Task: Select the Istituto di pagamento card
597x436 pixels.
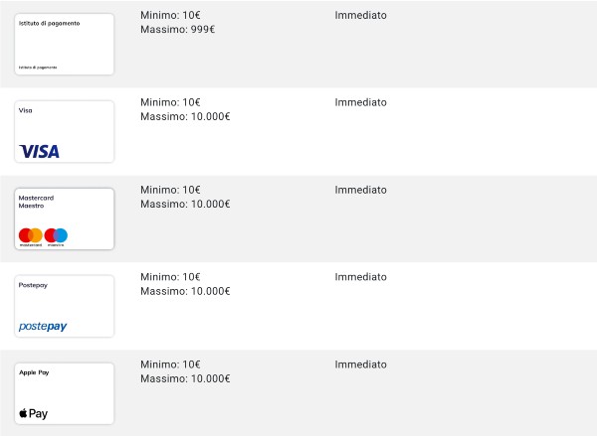Action: coord(65,45)
